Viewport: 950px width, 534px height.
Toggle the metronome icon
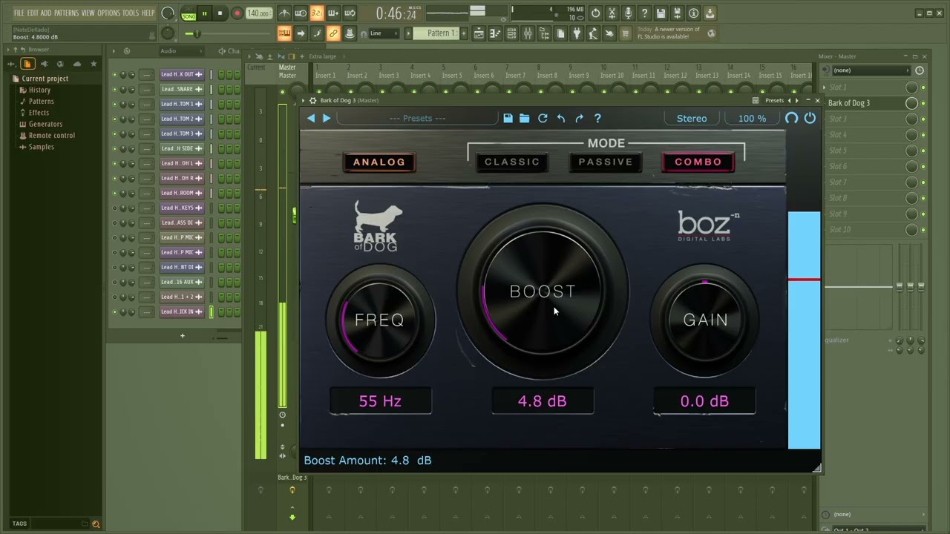tap(284, 13)
